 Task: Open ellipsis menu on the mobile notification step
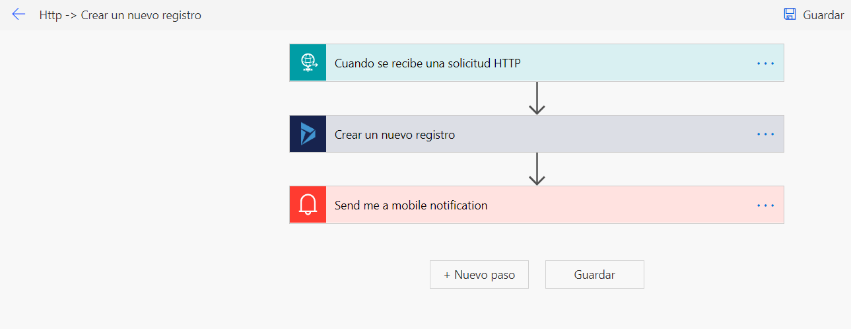pyautogui.click(x=765, y=205)
